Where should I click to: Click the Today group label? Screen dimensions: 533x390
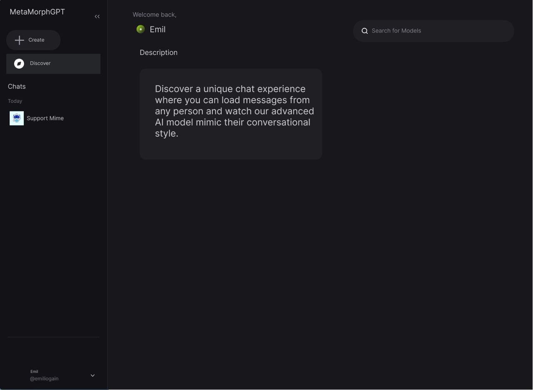pyautogui.click(x=15, y=101)
